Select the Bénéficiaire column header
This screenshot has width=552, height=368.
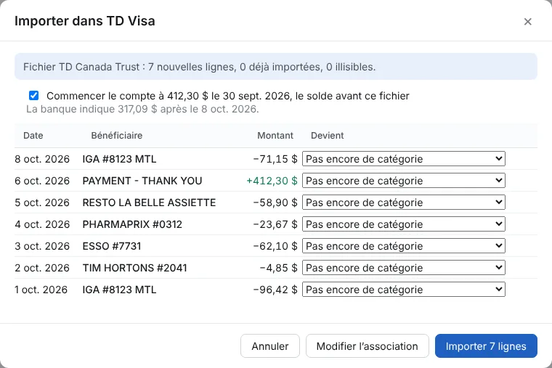point(116,136)
